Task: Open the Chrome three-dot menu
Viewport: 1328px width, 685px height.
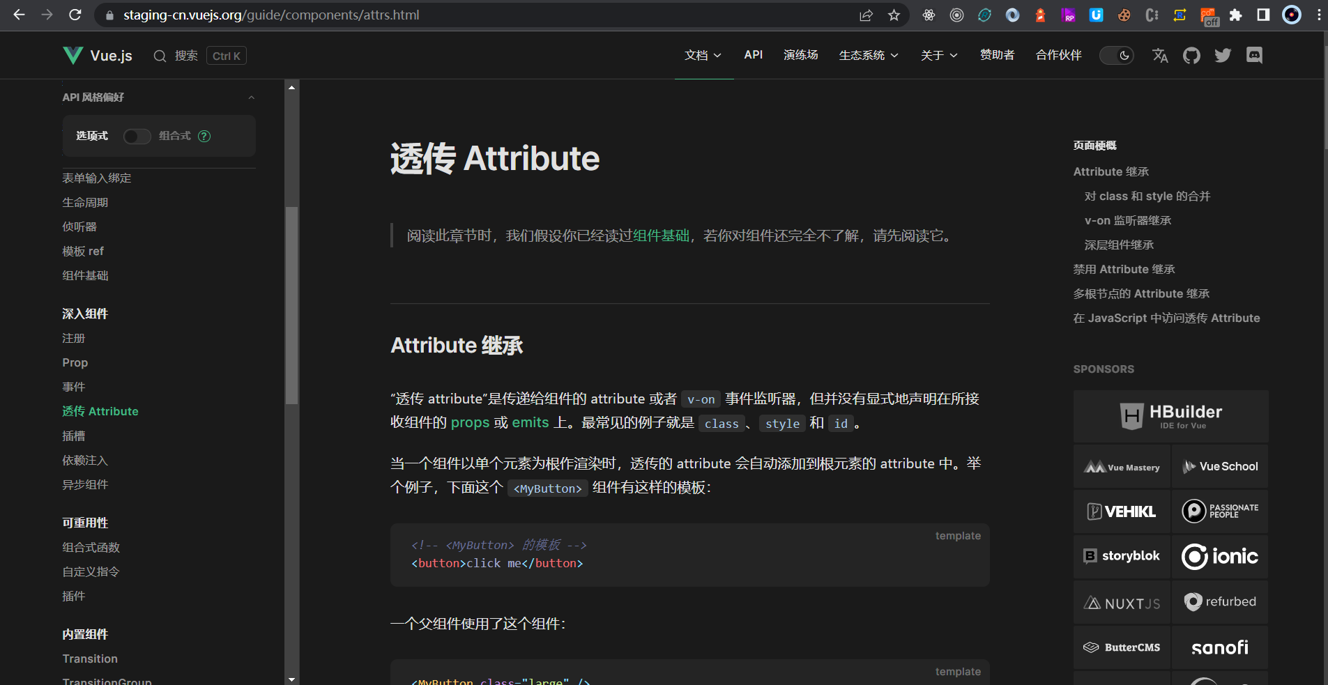Action: (x=1319, y=15)
